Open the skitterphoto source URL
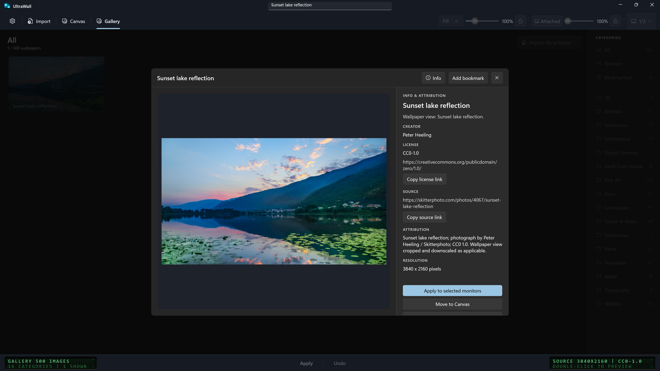Screen dimensions: 660x371 click(452, 203)
